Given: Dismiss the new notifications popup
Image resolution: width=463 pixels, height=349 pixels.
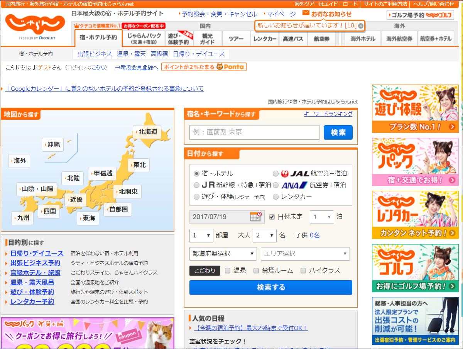Looking at the screenshot, I should [x=360, y=26].
